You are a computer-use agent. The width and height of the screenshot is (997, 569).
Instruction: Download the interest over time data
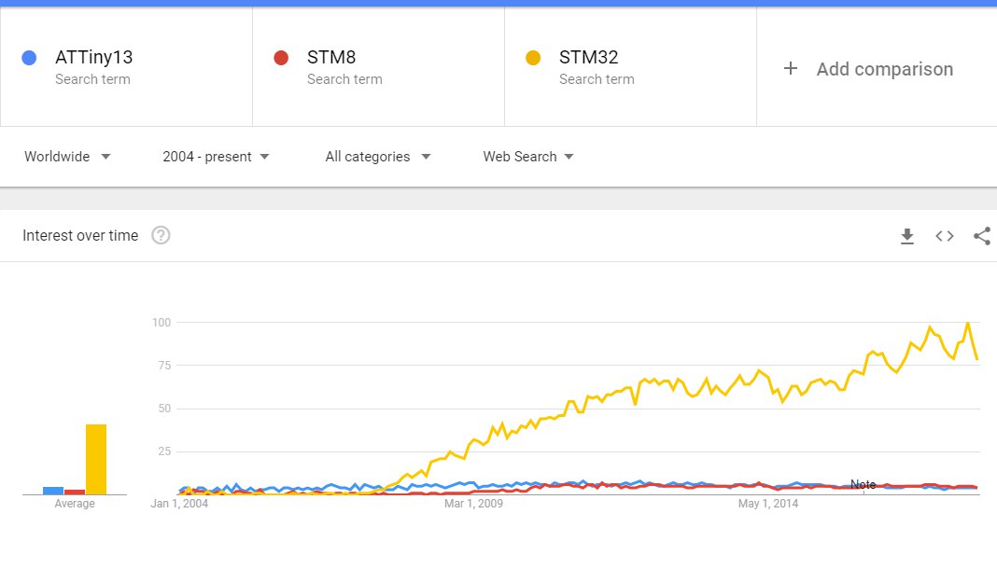click(x=907, y=236)
